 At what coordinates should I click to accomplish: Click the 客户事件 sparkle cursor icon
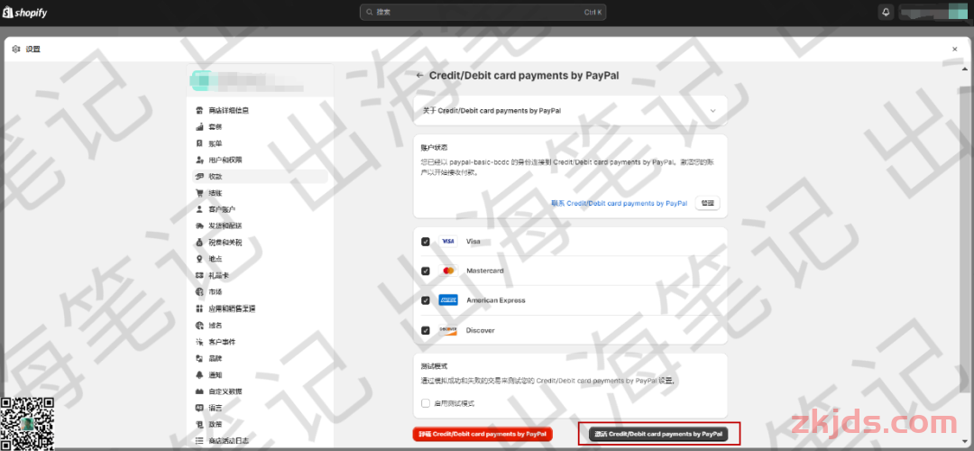point(199,342)
